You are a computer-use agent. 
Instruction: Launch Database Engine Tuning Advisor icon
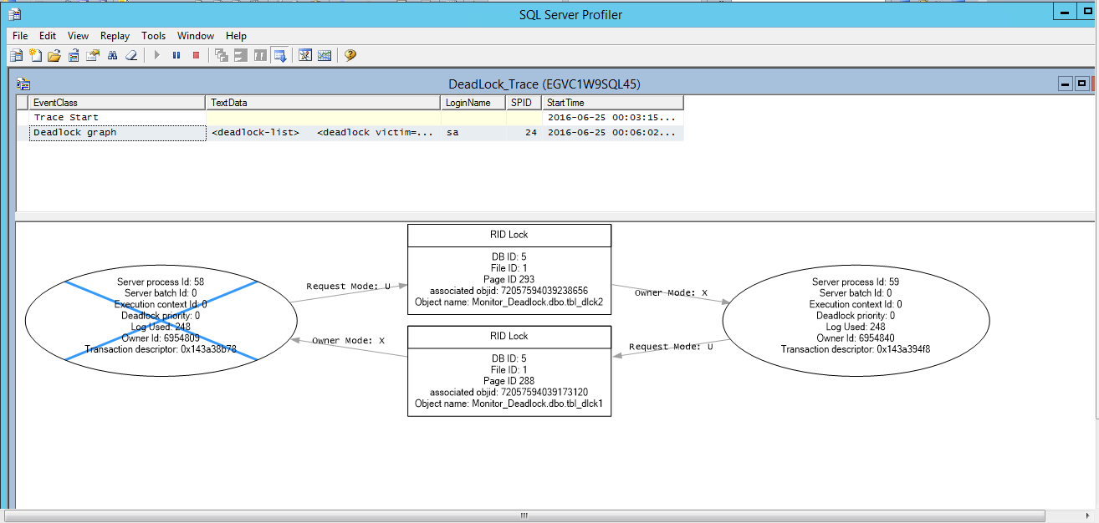tap(305, 55)
